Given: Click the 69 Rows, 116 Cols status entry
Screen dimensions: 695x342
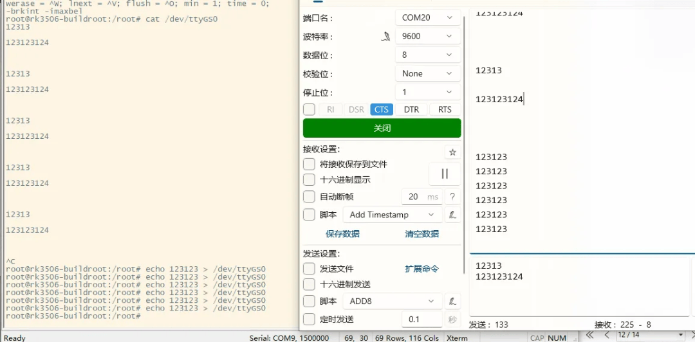Looking at the screenshot, I should tap(407, 338).
